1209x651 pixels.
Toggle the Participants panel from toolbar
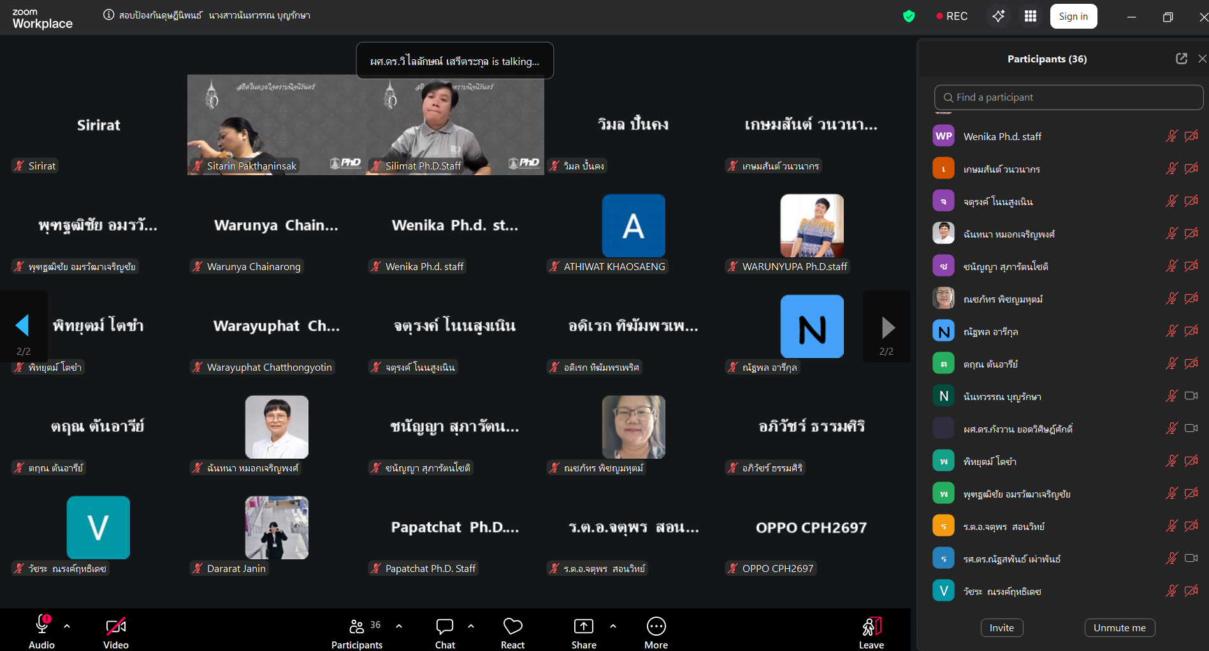coord(357,627)
